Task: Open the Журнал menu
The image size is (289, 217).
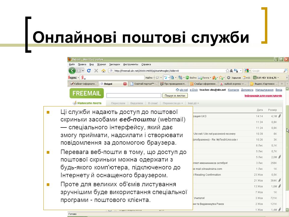Action: coord(101,64)
